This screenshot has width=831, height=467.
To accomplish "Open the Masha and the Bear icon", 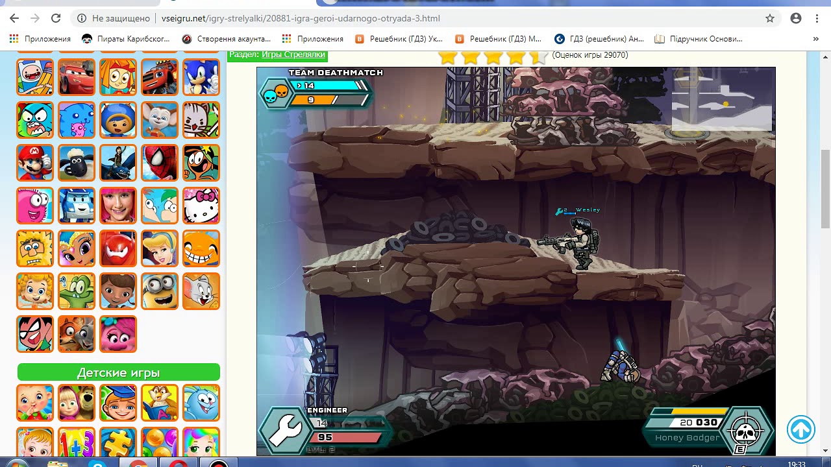I will pyautogui.click(x=77, y=402).
